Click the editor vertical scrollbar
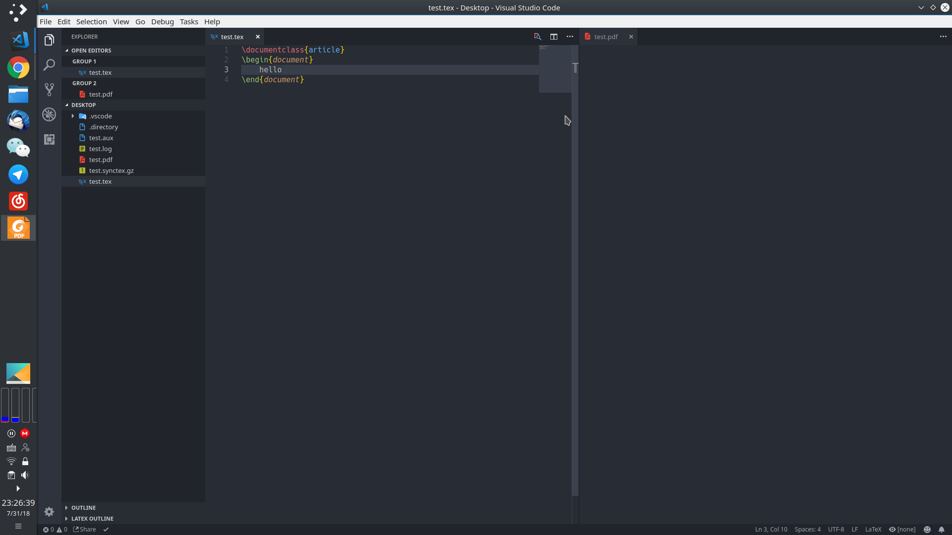This screenshot has width=952, height=535. [x=575, y=248]
